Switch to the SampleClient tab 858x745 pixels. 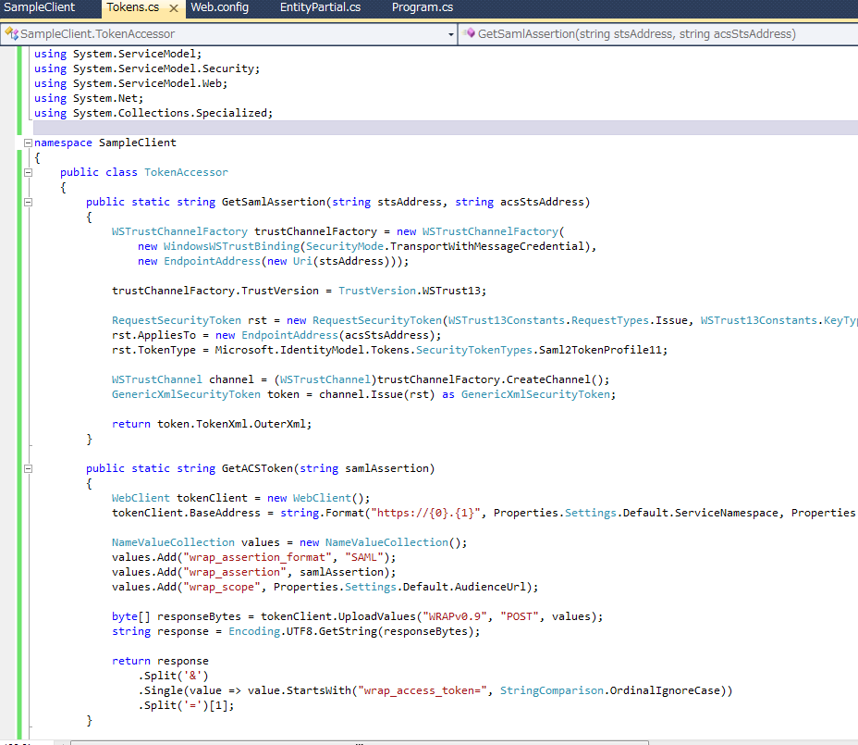click(40, 7)
